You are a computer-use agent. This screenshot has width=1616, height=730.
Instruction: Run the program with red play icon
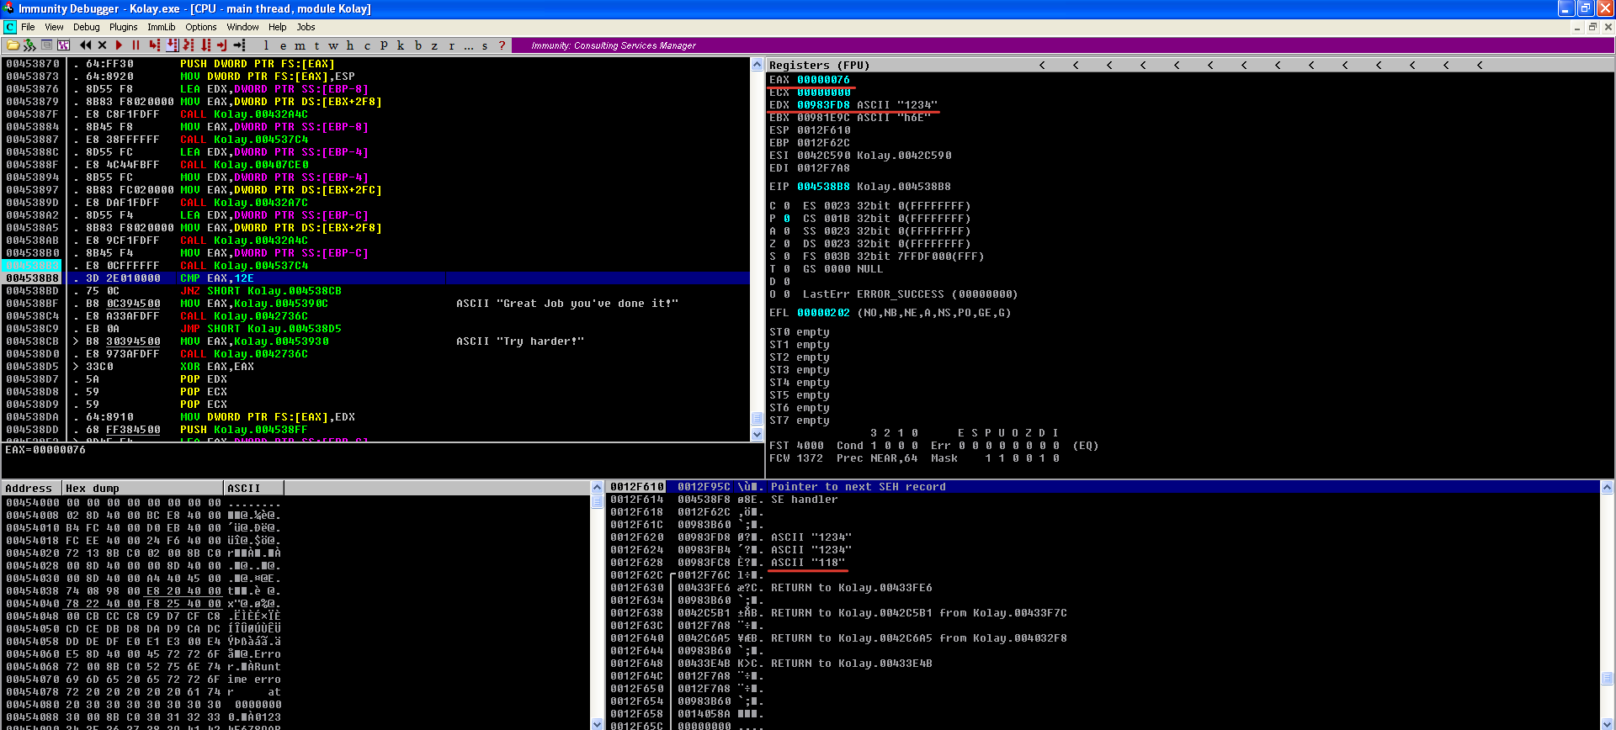pos(119,45)
